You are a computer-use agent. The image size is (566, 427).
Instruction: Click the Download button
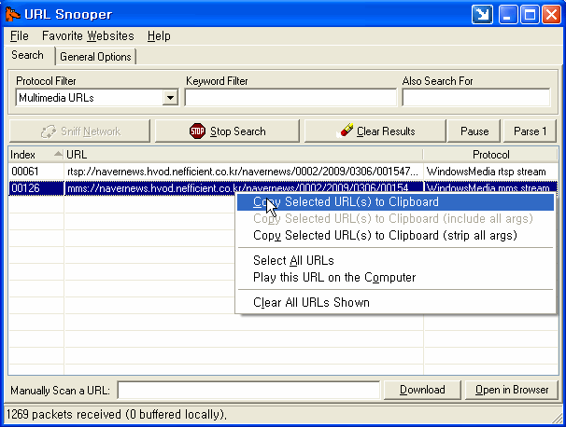click(422, 390)
